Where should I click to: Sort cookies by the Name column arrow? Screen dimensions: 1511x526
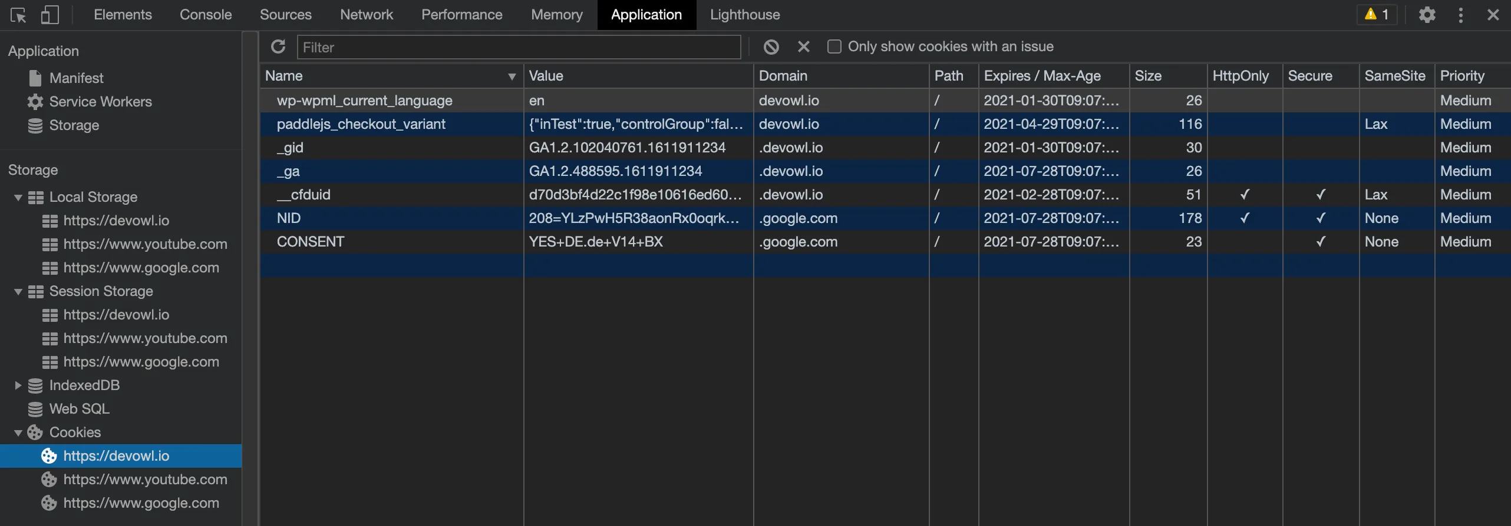[512, 76]
